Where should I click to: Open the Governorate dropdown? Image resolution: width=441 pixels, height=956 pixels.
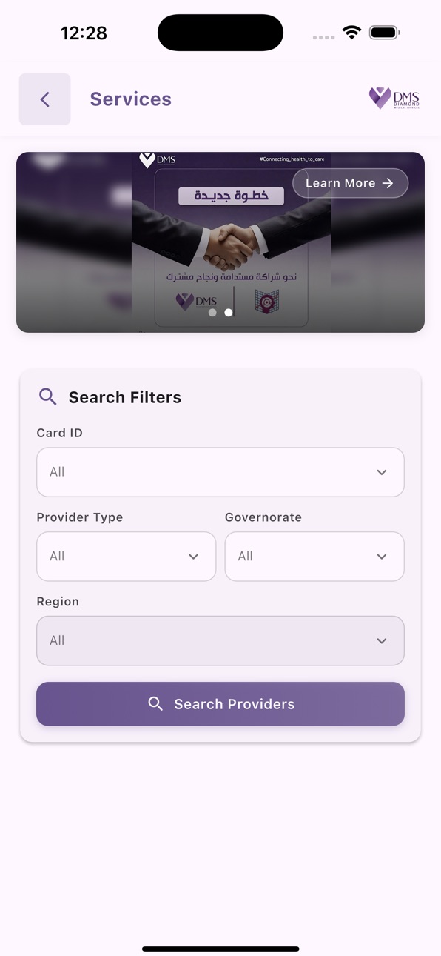click(314, 557)
